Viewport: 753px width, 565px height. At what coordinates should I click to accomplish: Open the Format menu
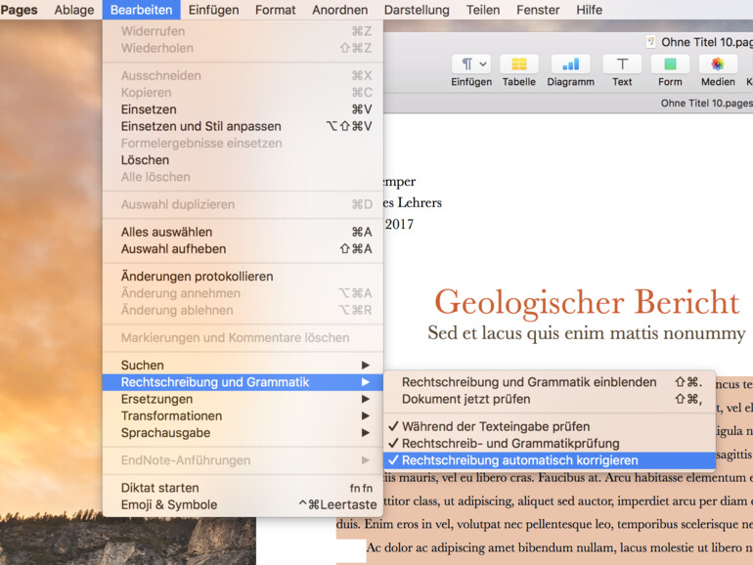(275, 10)
